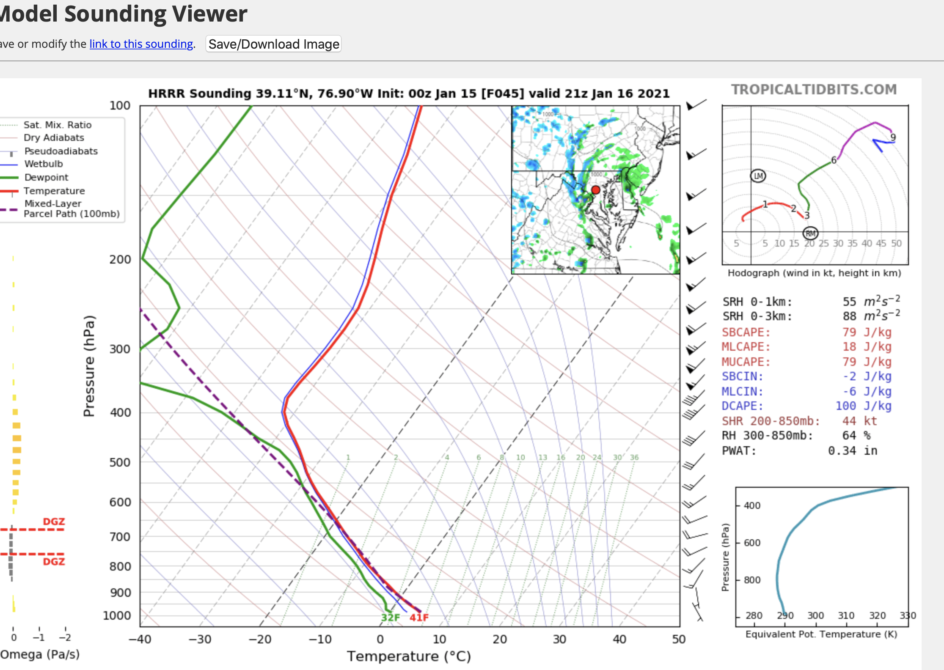Click the 41F surface temperature label
The width and height of the screenshot is (944, 670).
click(x=419, y=618)
